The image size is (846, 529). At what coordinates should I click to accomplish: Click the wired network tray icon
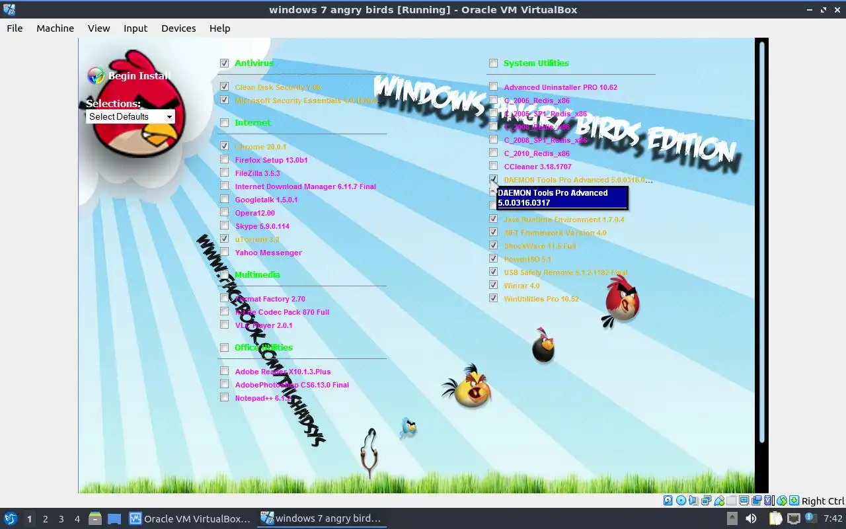[794, 518]
